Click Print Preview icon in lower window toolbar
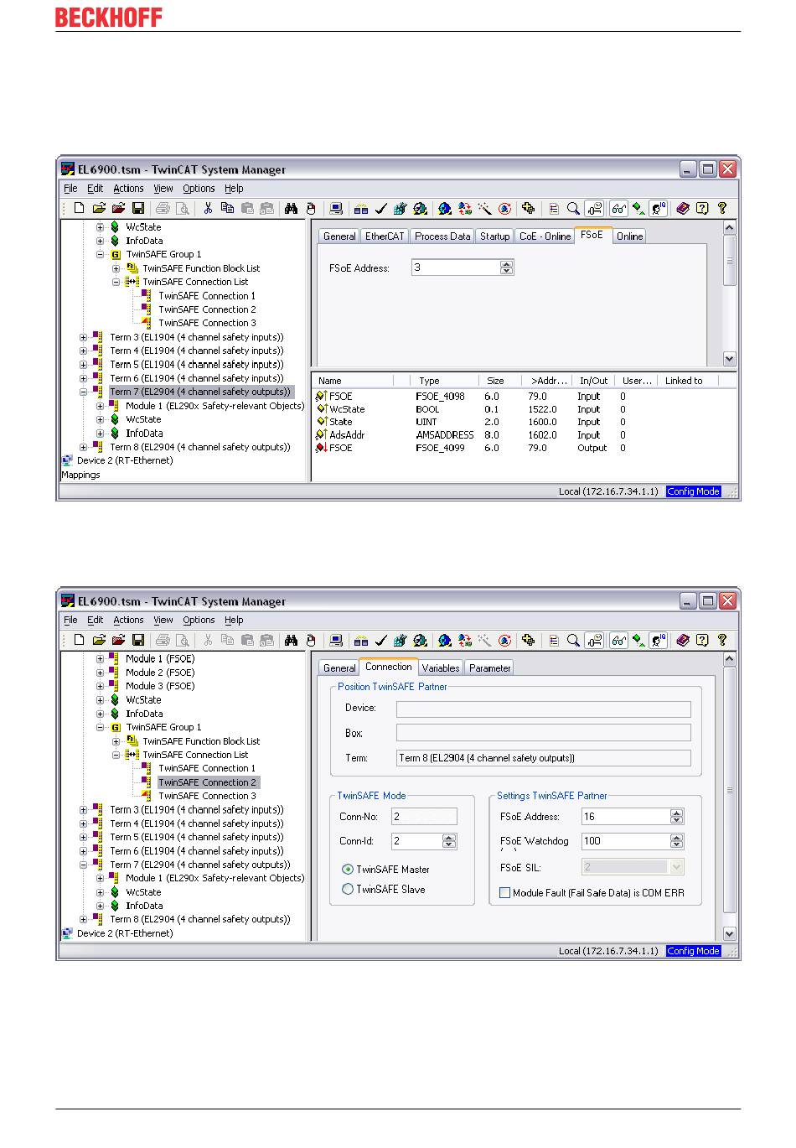 point(183,640)
